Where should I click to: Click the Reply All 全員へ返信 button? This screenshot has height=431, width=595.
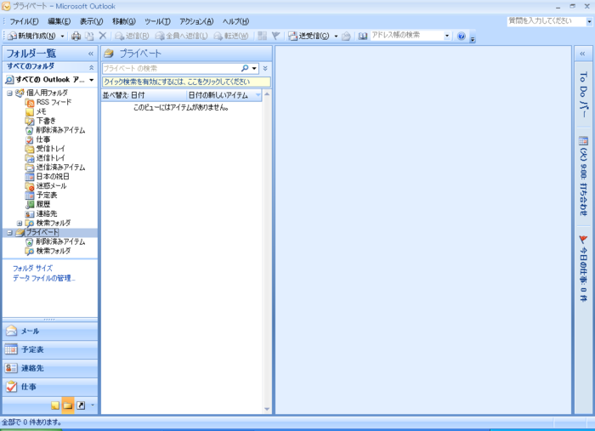181,36
